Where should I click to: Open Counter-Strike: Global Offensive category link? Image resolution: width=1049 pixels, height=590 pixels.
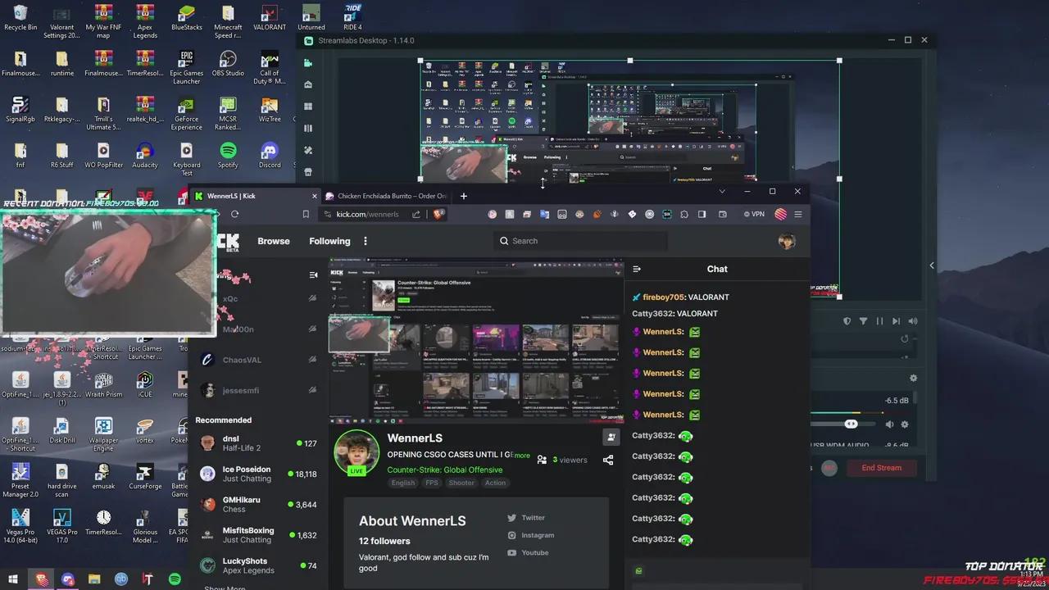(x=445, y=470)
